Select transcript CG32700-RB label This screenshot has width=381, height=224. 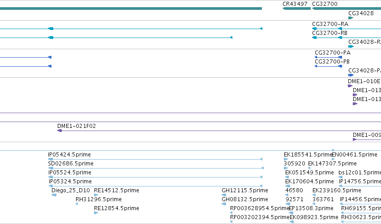point(330,33)
